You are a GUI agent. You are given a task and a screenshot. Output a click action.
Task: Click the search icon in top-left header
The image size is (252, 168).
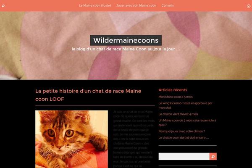click(3, 6)
